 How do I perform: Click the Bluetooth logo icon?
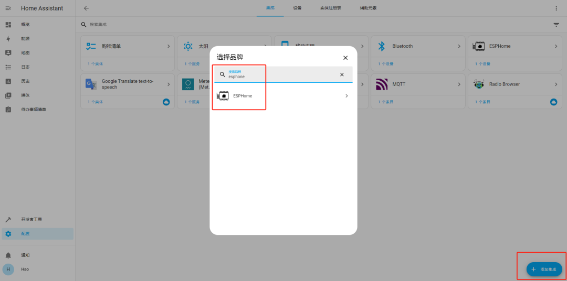click(x=381, y=46)
